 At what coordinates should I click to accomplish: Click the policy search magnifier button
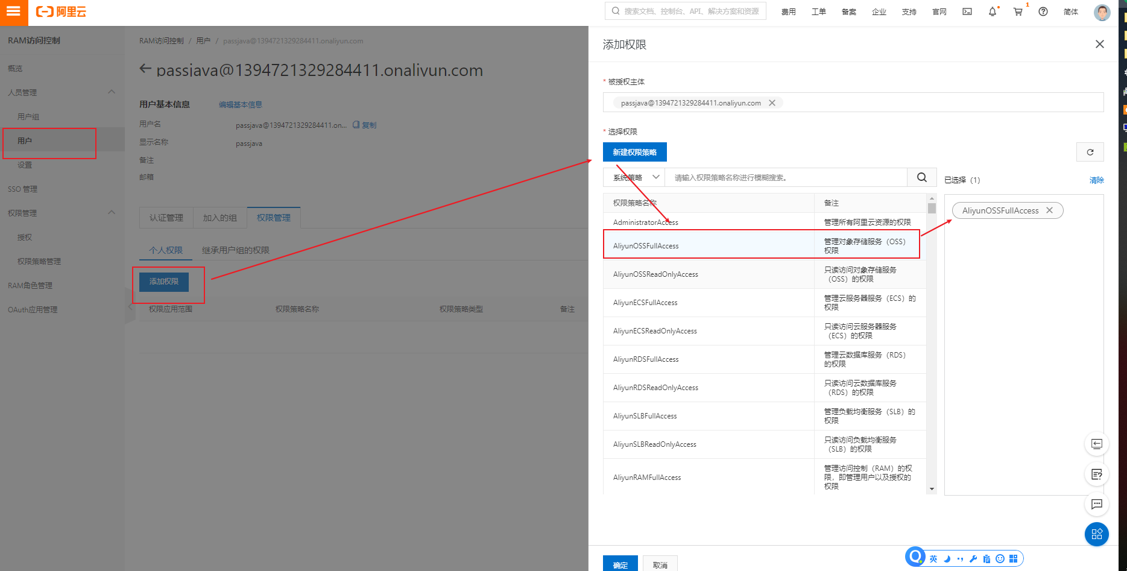click(921, 177)
